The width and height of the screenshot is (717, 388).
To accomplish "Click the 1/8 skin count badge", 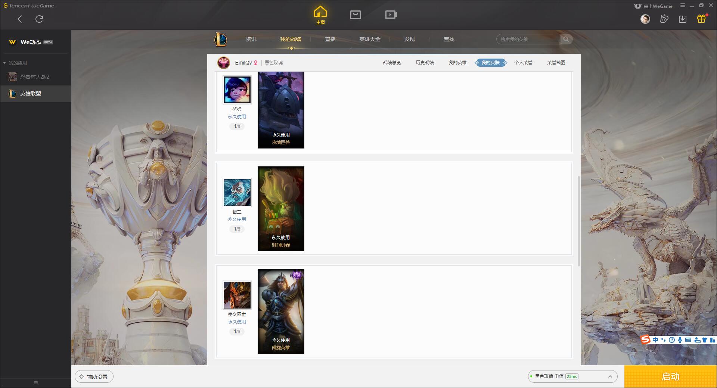I will click(237, 126).
